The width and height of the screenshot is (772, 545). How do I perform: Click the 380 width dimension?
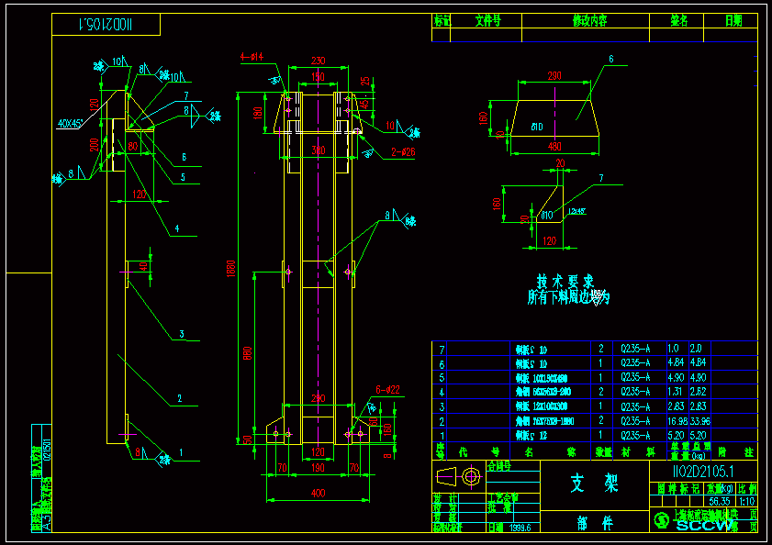point(318,150)
